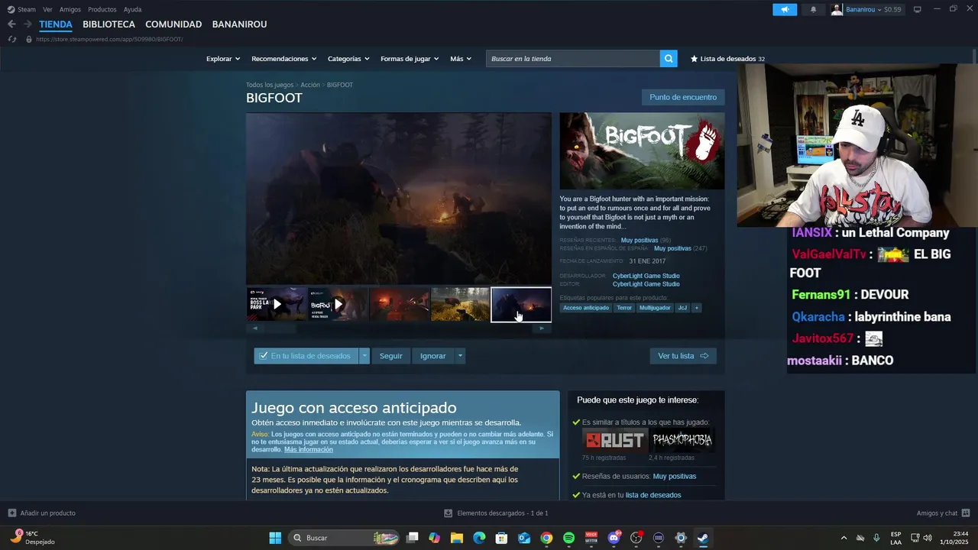Switch to Big Picture mode monitor icon
Image resolution: width=978 pixels, height=550 pixels.
(x=918, y=9)
